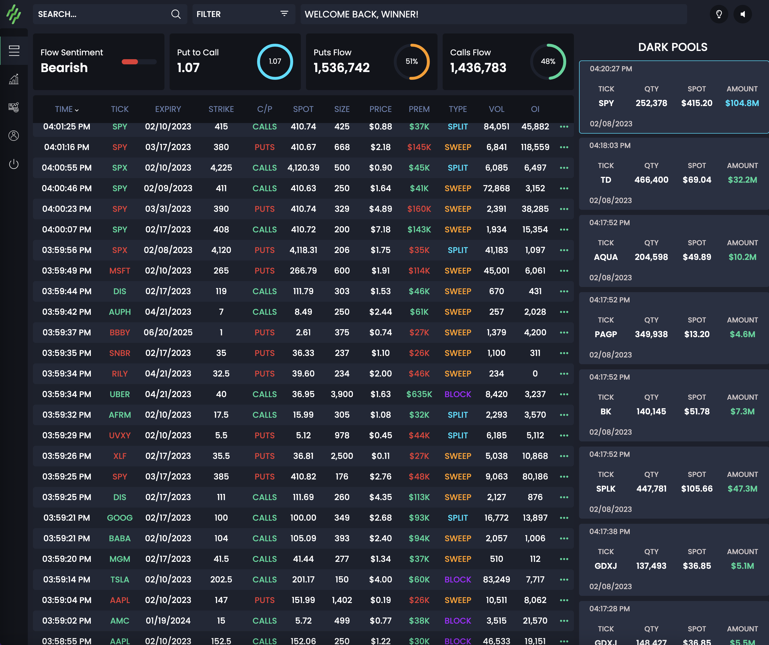Image resolution: width=769 pixels, height=645 pixels.
Task: Click the SNBR ticker in the table
Action: tap(120, 353)
